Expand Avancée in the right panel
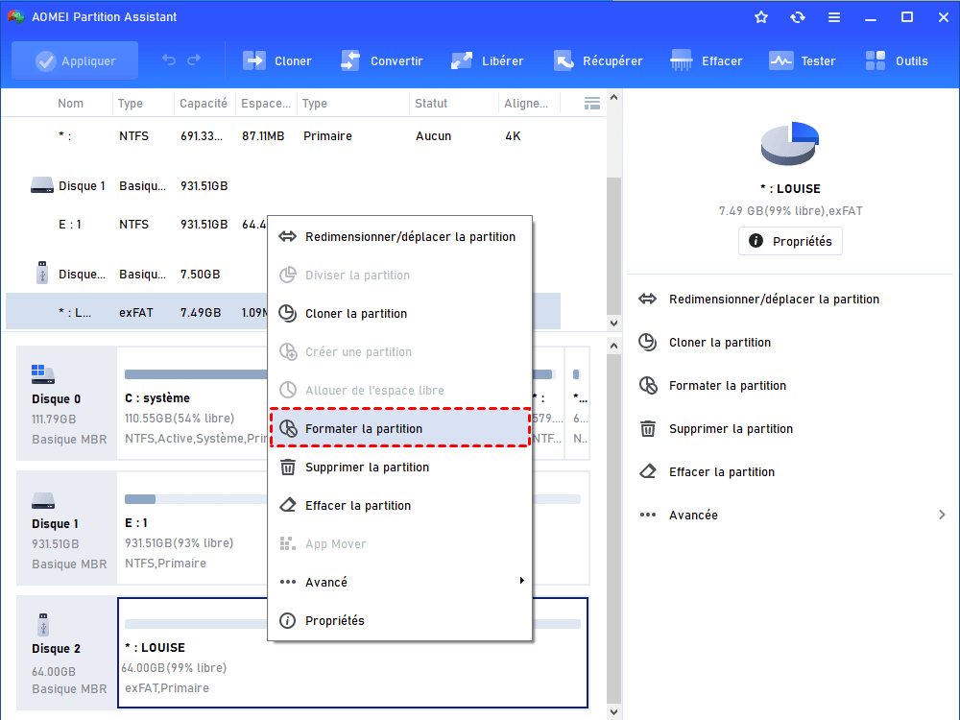 941,516
